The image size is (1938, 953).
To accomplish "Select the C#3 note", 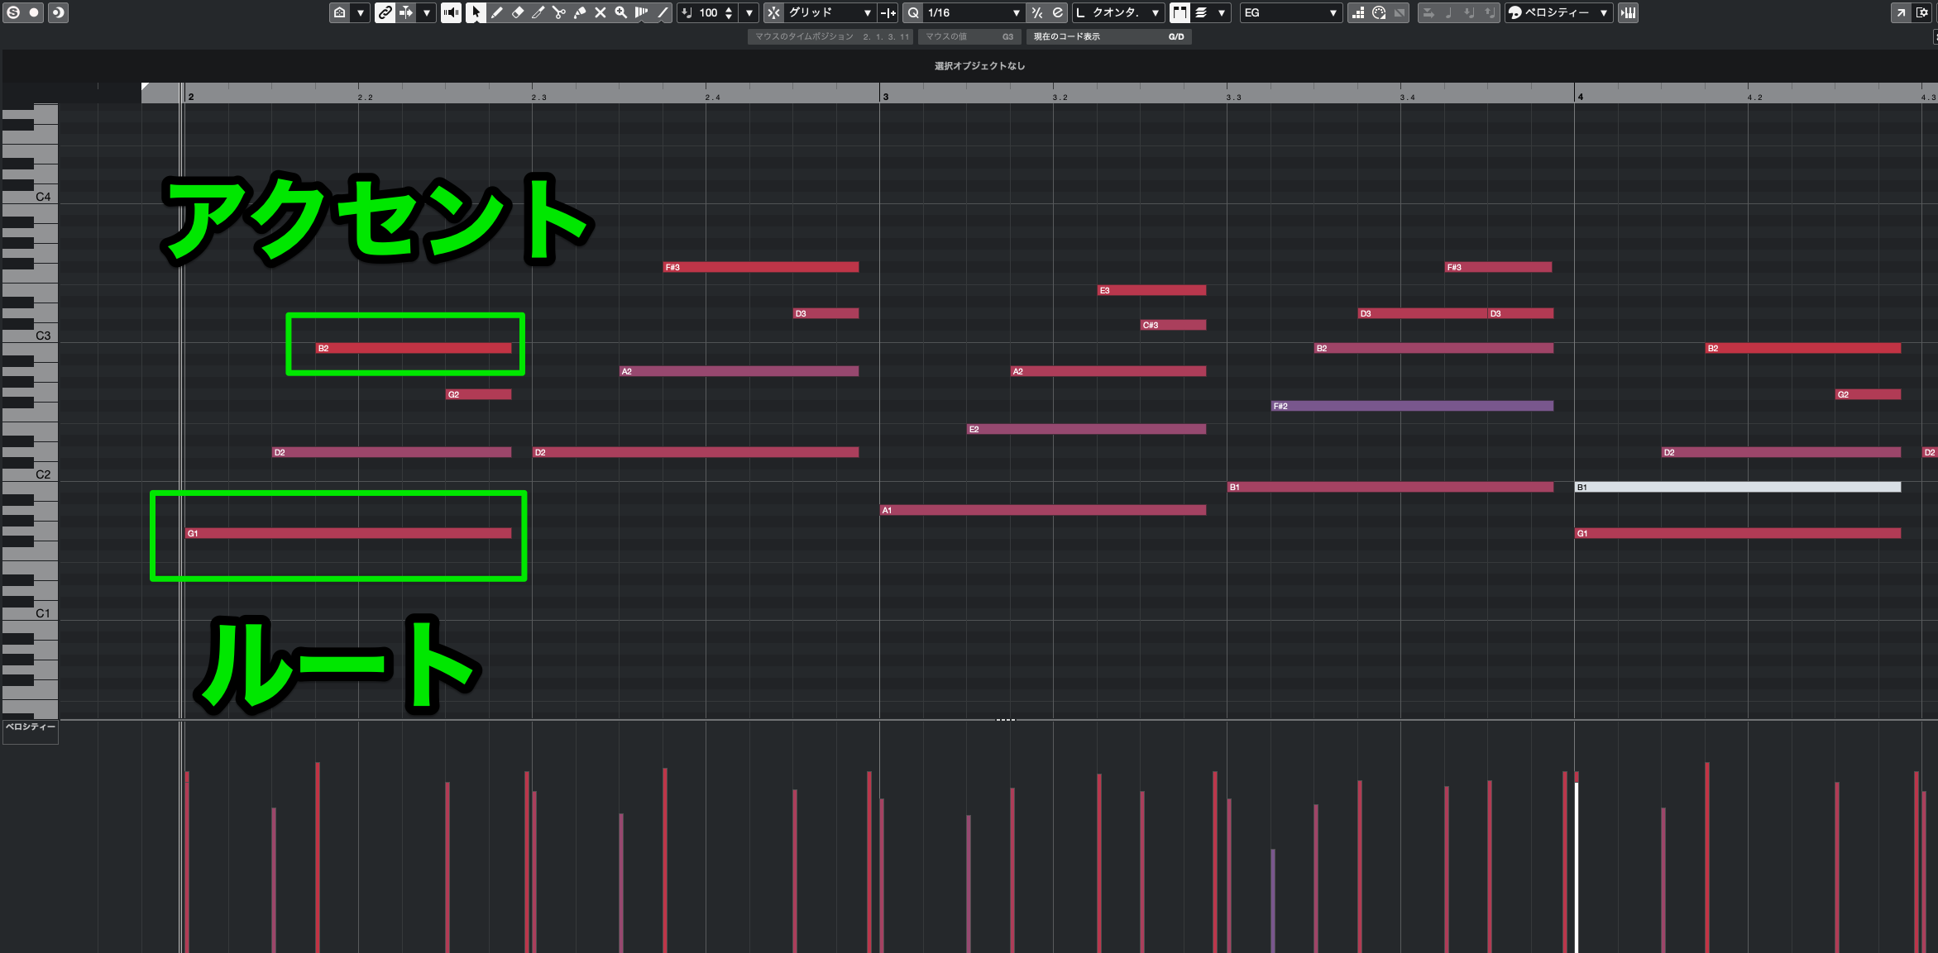I will (x=1173, y=325).
